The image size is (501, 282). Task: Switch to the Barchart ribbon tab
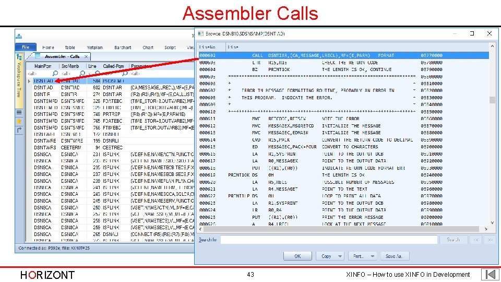tap(123, 48)
